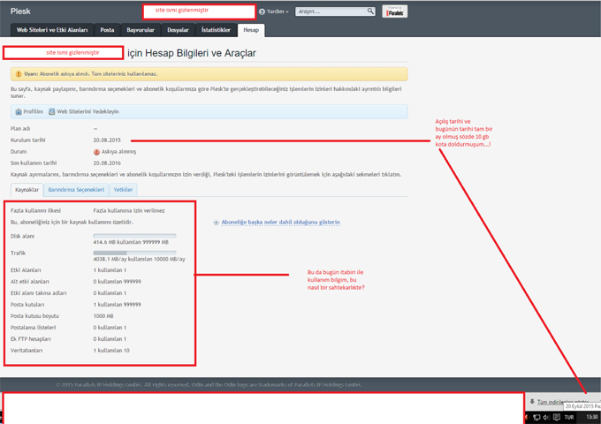Switch to the Web Siteleri ve Etki Alanları tab
Screen dimensions: 601x424
click(x=52, y=30)
